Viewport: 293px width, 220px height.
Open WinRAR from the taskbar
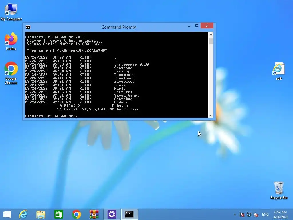(x=94, y=214)
